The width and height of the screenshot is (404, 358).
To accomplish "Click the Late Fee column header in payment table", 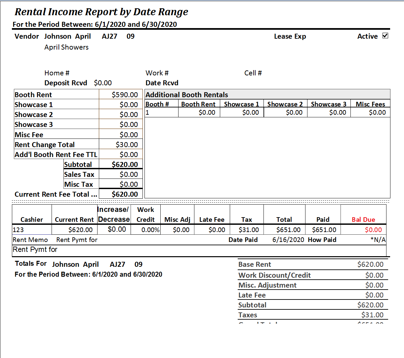I will [212, 219].
